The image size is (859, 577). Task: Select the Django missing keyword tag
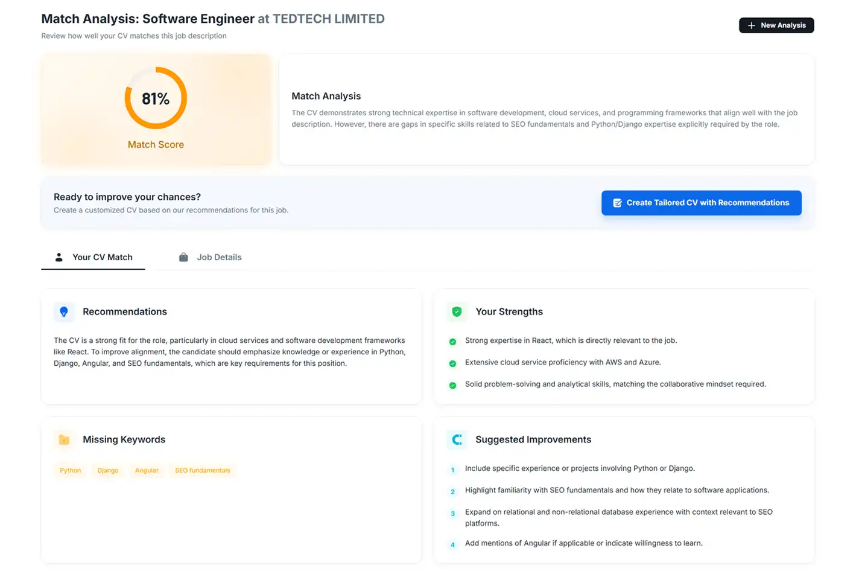(x=108, y=471)
